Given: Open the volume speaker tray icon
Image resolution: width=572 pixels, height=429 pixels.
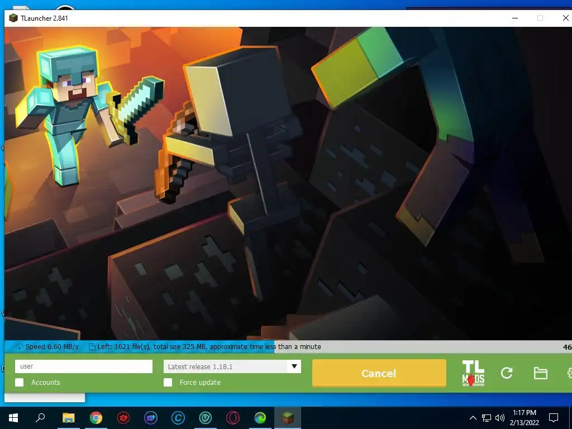Looking at the screenshot, I should coord(500,418).
